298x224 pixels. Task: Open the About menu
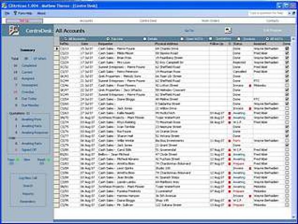41,13
